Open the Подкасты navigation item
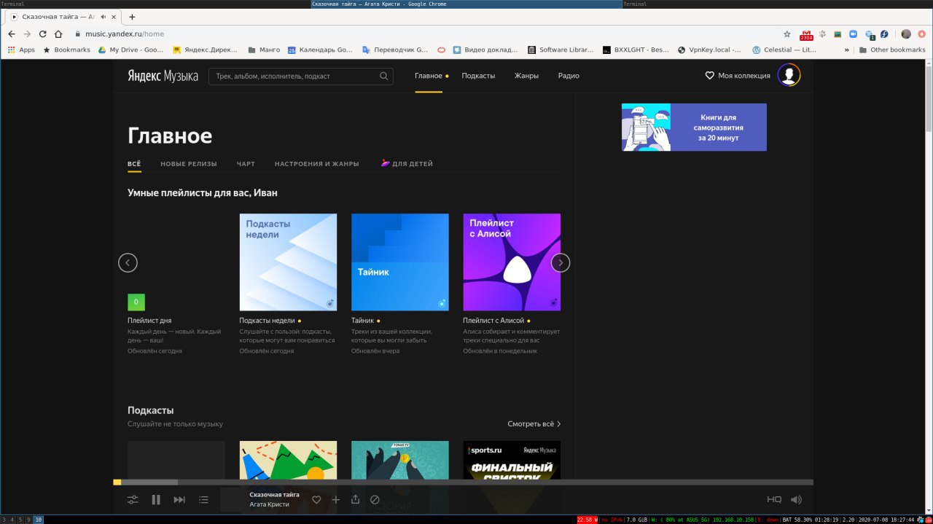The width and height of the screenshot is (933, 524). pos(478,76)
